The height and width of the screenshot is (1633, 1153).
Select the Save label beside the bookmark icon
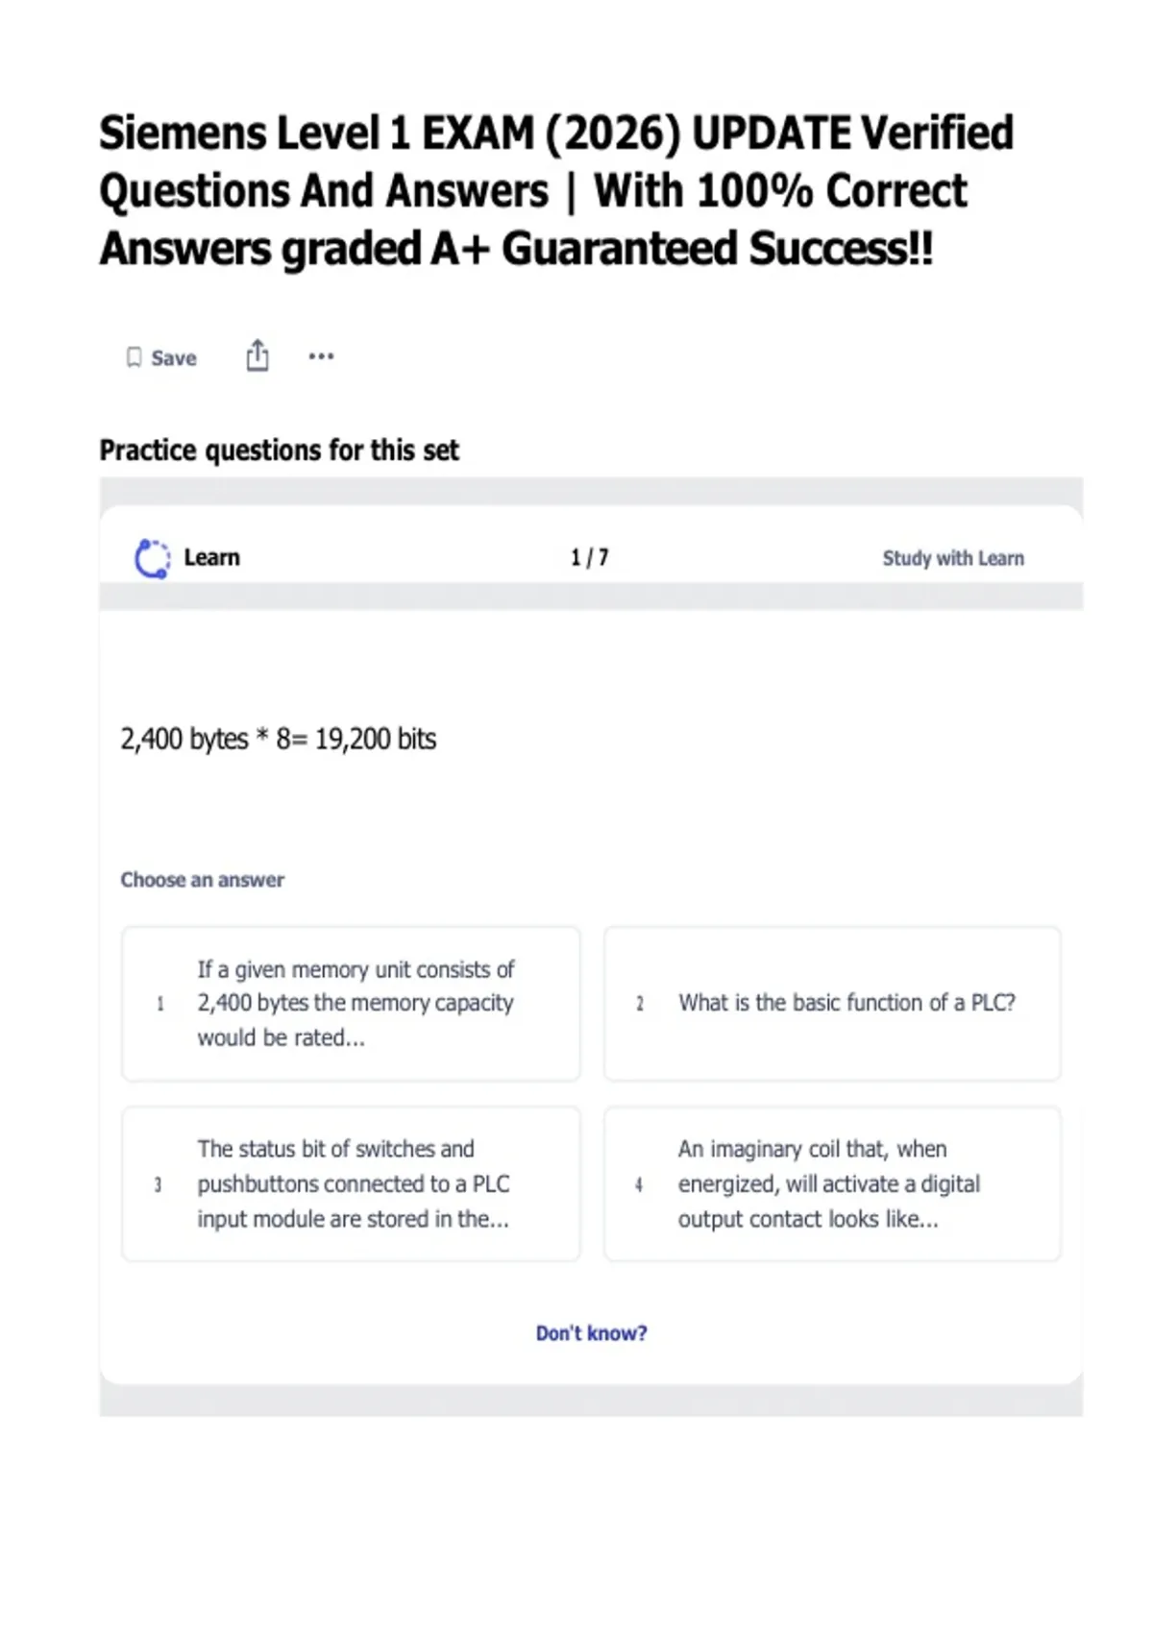point(174,358)
